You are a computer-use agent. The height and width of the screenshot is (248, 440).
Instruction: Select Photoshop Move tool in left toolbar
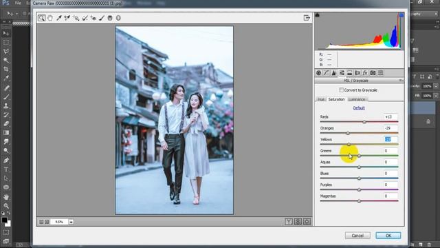(x=6, y=34)
